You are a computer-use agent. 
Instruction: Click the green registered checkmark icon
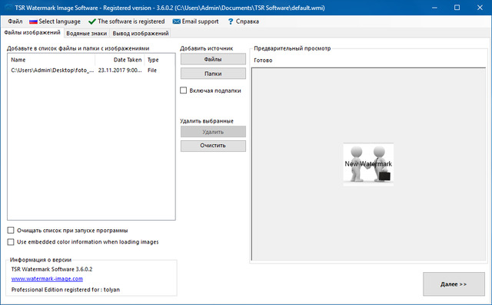pos(92,21)
